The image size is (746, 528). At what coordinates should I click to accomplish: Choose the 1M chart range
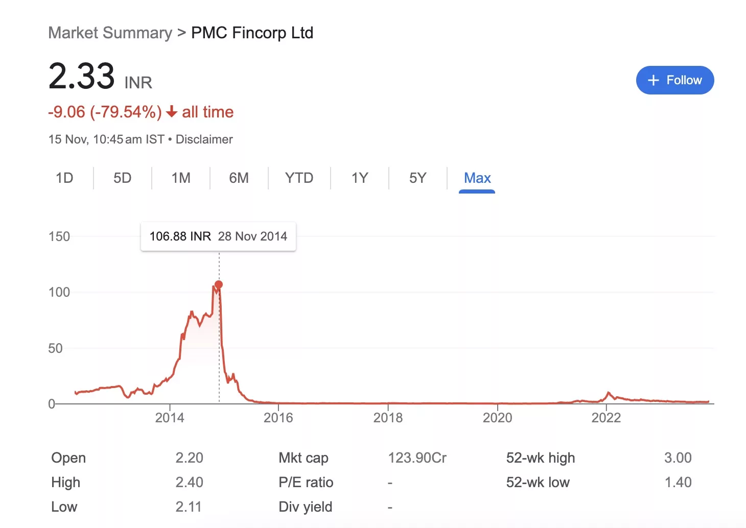click(181, 178)
